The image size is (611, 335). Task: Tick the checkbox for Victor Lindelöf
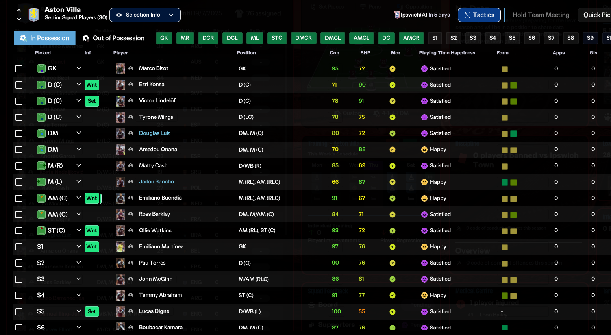point(19,101)
